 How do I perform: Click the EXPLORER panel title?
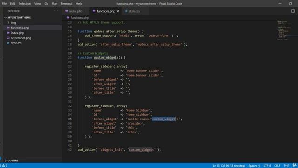[x=14, y=11]
